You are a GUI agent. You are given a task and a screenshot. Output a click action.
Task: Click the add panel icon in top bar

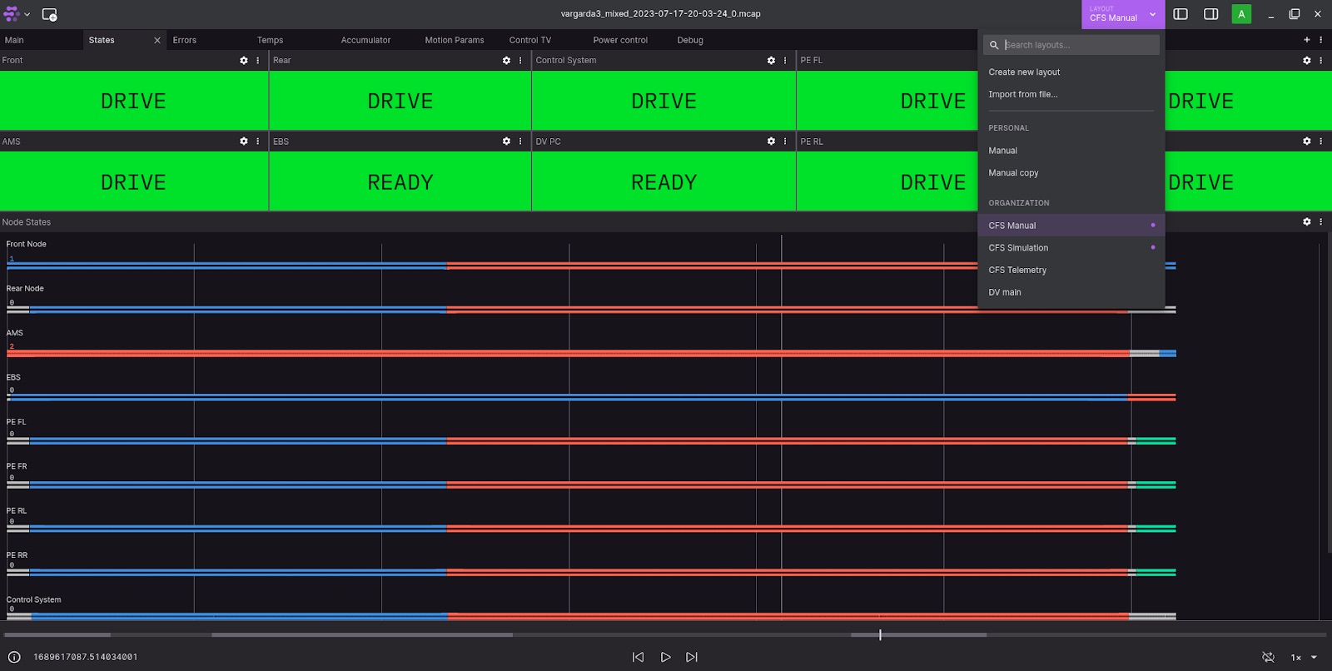(49, 14)
